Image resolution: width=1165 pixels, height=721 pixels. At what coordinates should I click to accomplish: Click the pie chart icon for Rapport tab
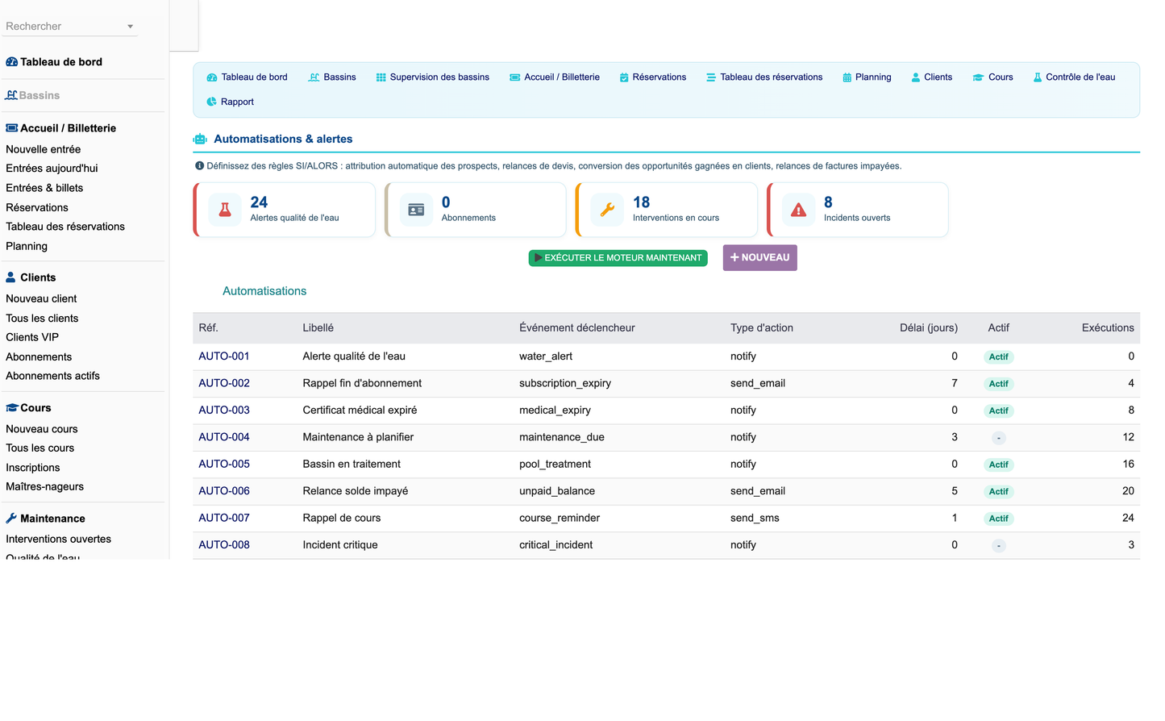pos(211,102)
